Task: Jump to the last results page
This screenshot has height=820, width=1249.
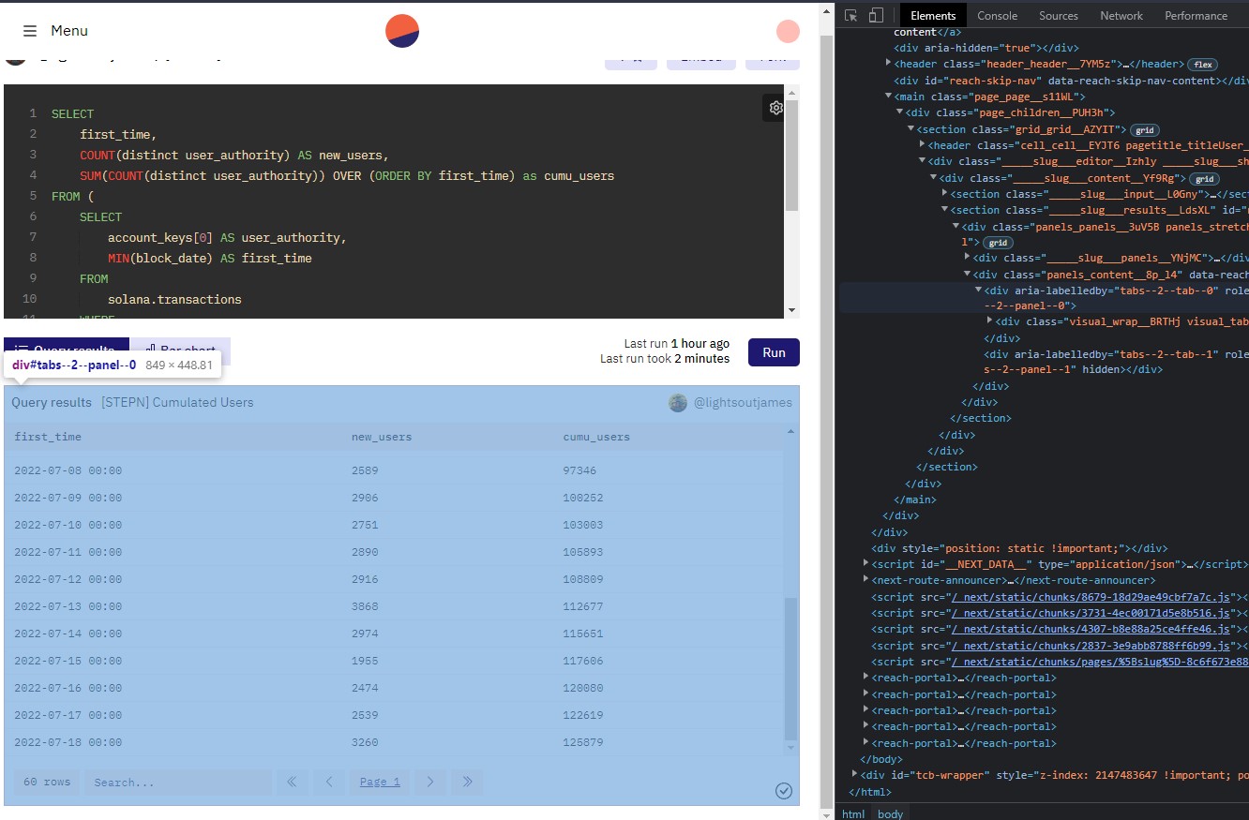Action: point(467,782)
